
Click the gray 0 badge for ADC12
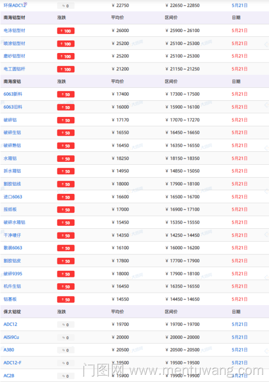tap(66, 325)
